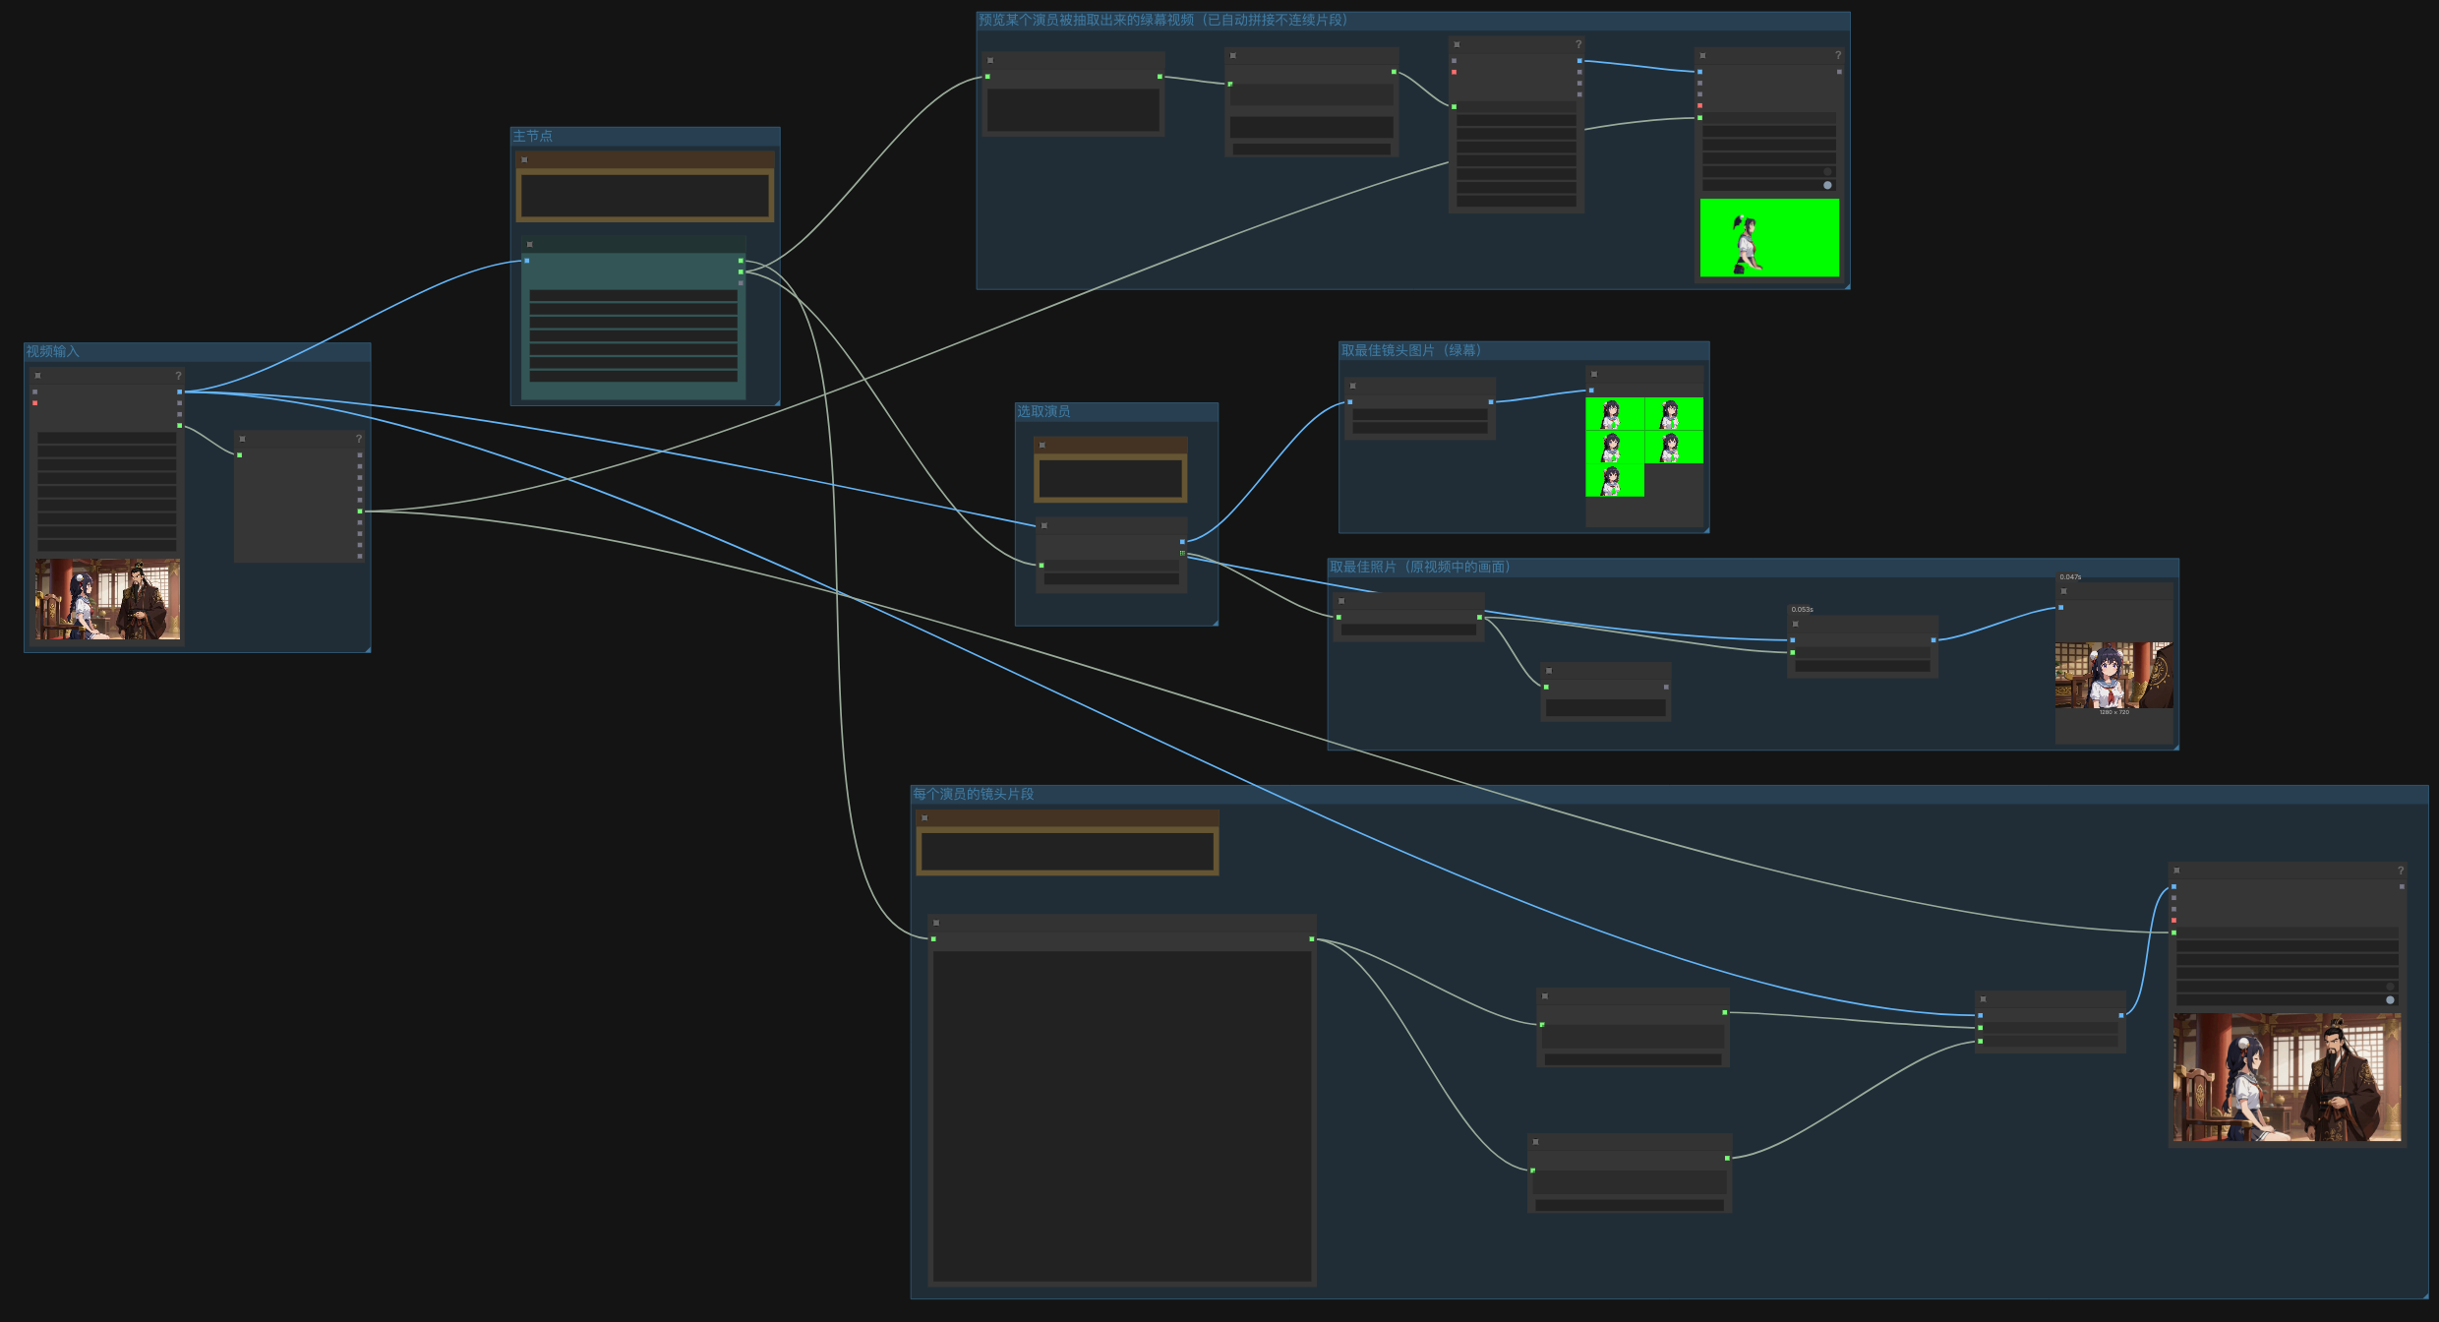Viewport: 2439px width, 1322px height.
Task: Open help of second node in 视频输入 group
Action: tap(359, 439)
